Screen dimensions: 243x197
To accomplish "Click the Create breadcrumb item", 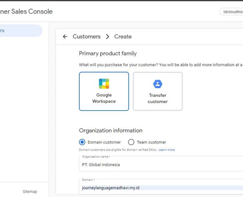I will 123,37.
